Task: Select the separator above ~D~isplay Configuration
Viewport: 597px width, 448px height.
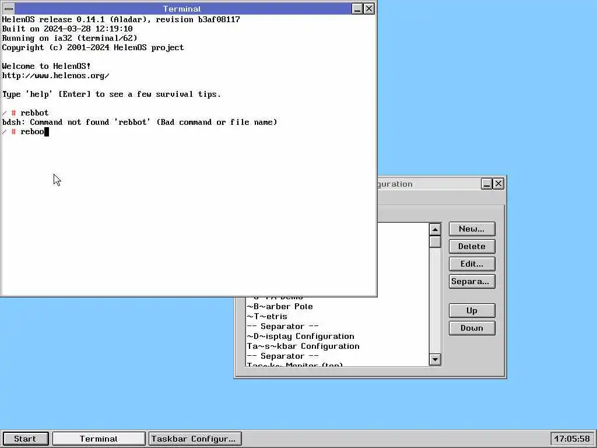Action: point(338,327)
